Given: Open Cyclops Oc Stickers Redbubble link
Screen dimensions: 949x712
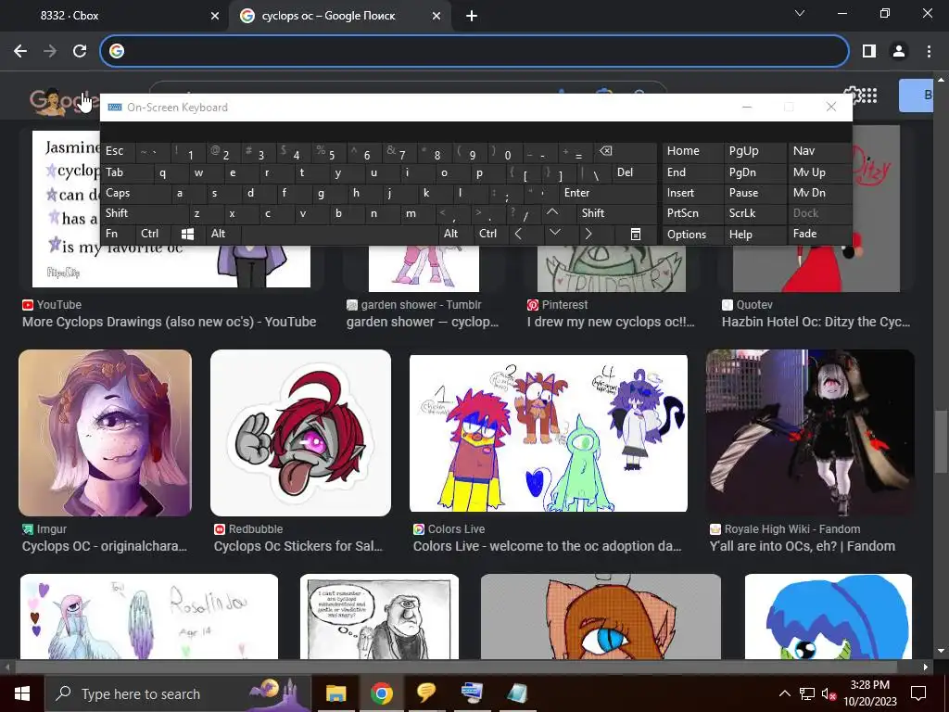Looking at the screenshot, I should pyautogui.click(x=298, y=545).
